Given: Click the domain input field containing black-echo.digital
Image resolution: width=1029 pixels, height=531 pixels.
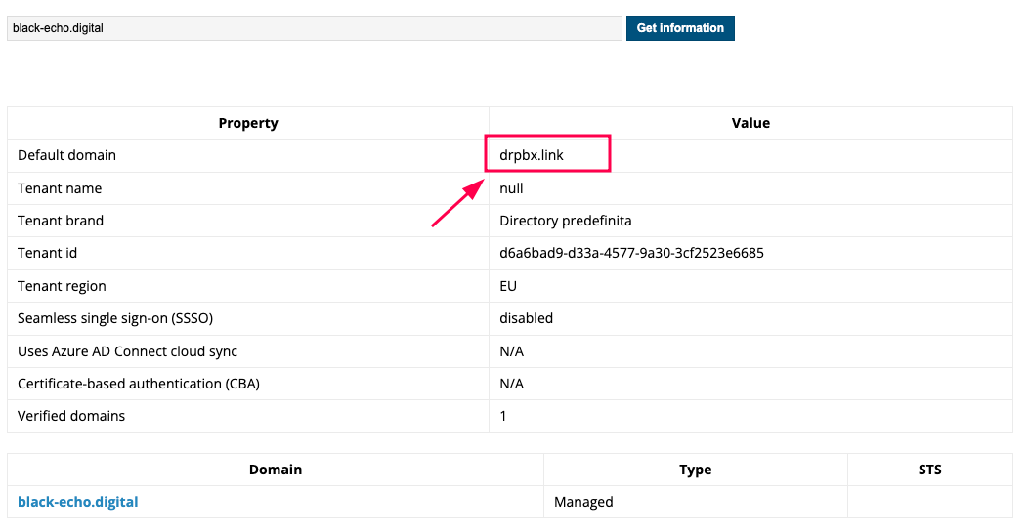Looking at the screenshot, I should pyautogui.click(x=313, y=28).
